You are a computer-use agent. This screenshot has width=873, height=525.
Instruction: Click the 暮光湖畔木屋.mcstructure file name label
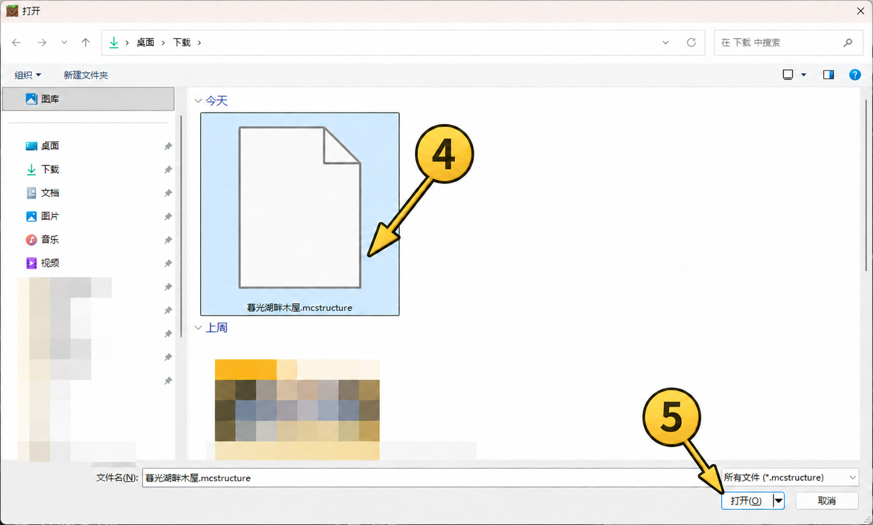[x=299, y=308]
